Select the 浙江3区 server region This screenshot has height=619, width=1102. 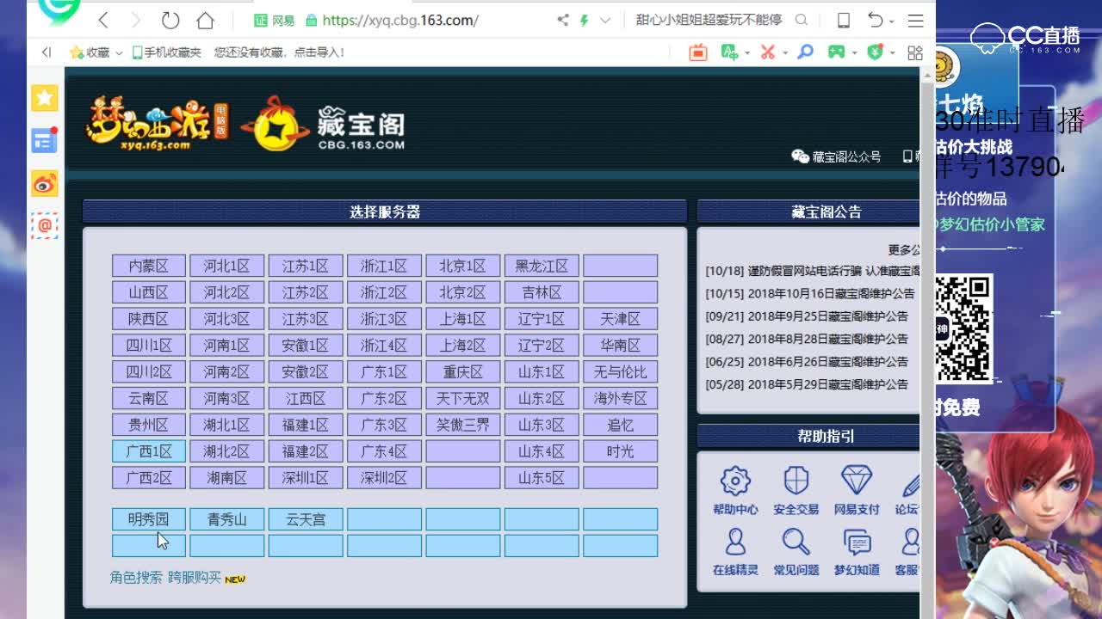click(384, 319)
